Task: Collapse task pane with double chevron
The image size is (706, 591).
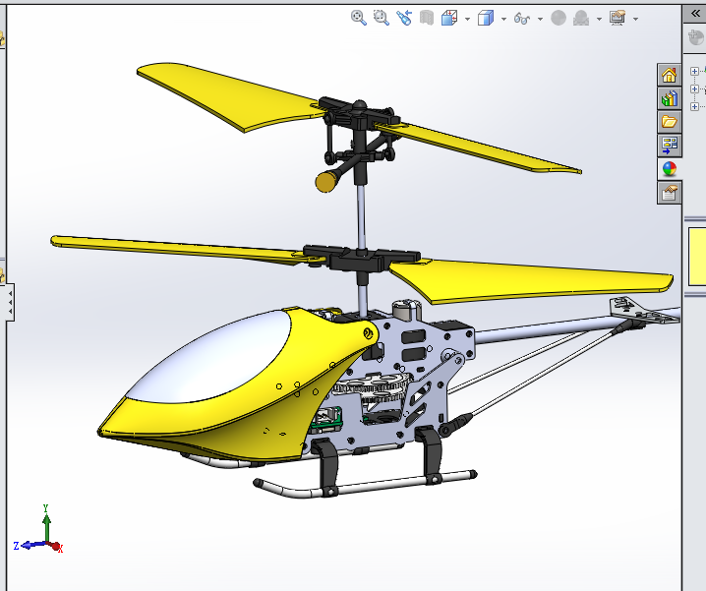Action: click(695, 14)
